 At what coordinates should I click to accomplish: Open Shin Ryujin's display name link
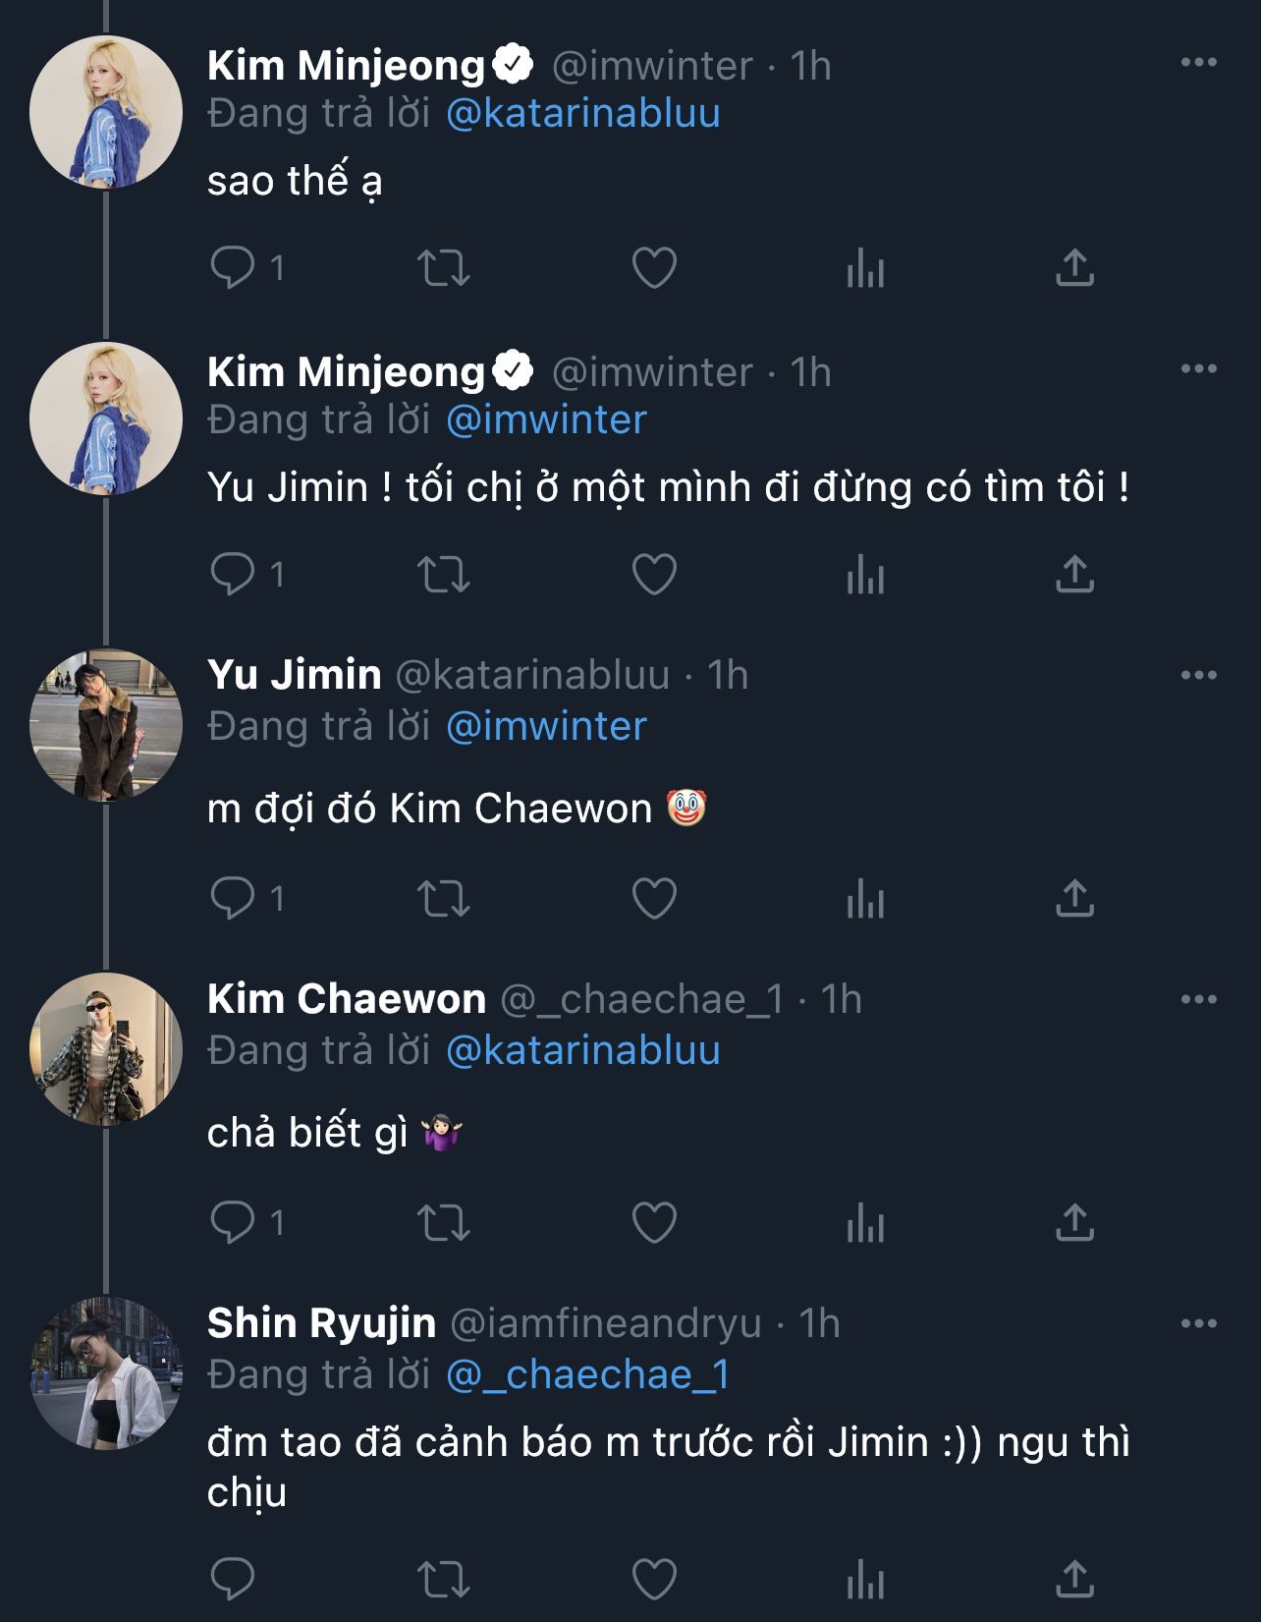pyautogui.click(x=321, y=1323)
